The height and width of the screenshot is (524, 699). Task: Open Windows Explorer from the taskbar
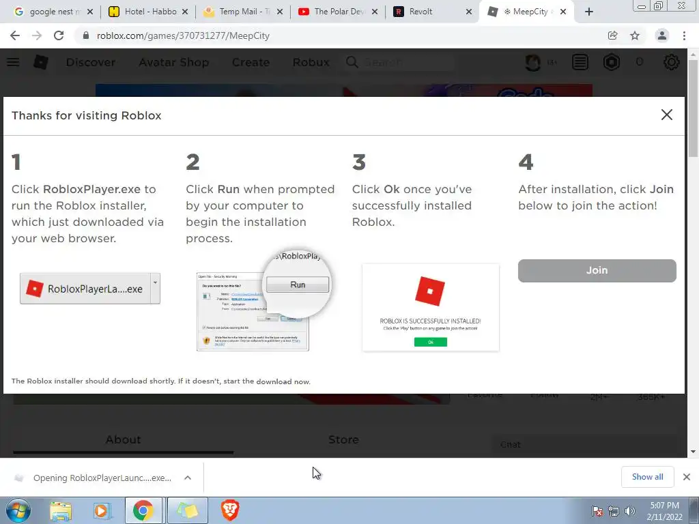[61, 510]
